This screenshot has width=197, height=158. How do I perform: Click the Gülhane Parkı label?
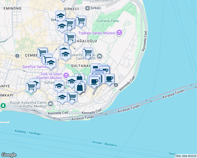[x=108, y=21]
